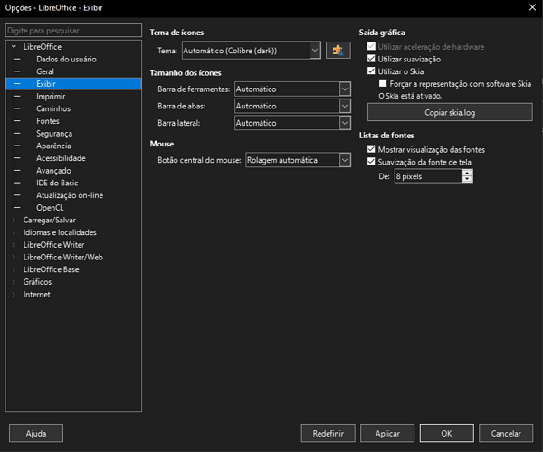Expand the 'LibreOffice Writer' node
Screen dimensions: 543x452
coord(14,245)
